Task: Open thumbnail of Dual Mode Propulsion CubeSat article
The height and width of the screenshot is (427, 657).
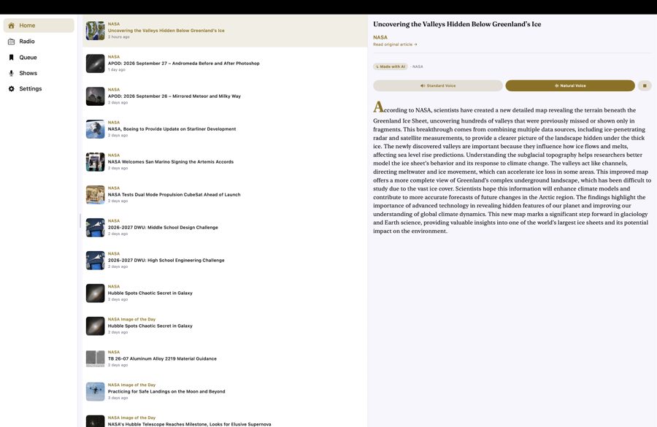Action: pos(95,195)
